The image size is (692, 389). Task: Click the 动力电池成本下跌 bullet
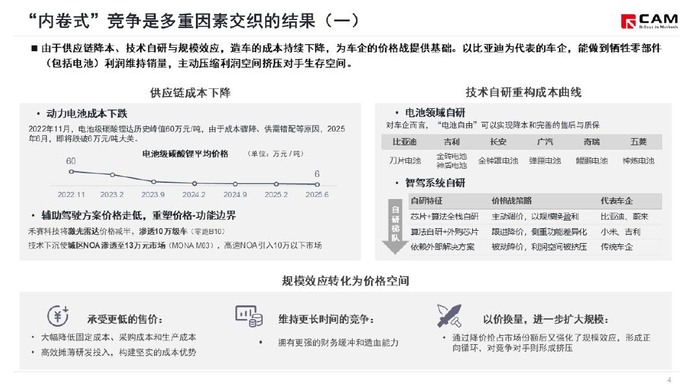coord(86,114)
